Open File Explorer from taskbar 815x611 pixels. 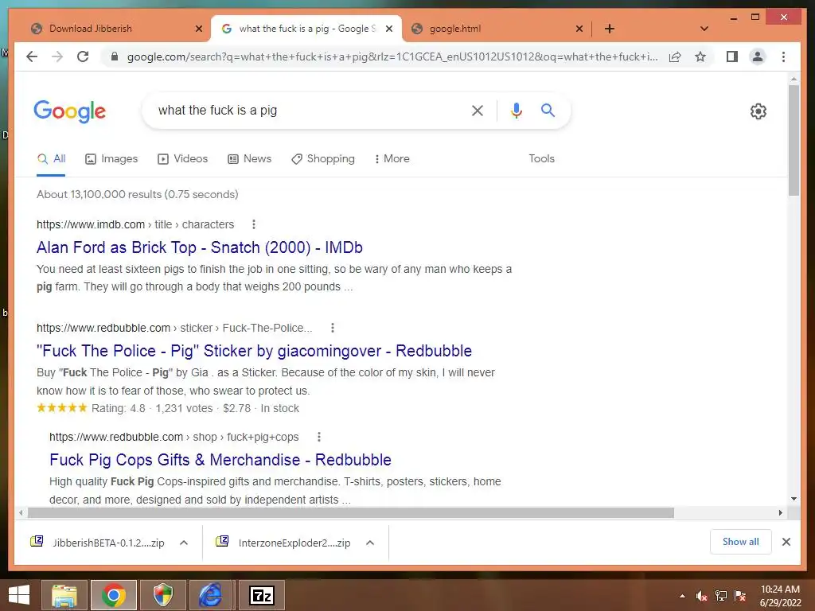(x=64, y=595)
